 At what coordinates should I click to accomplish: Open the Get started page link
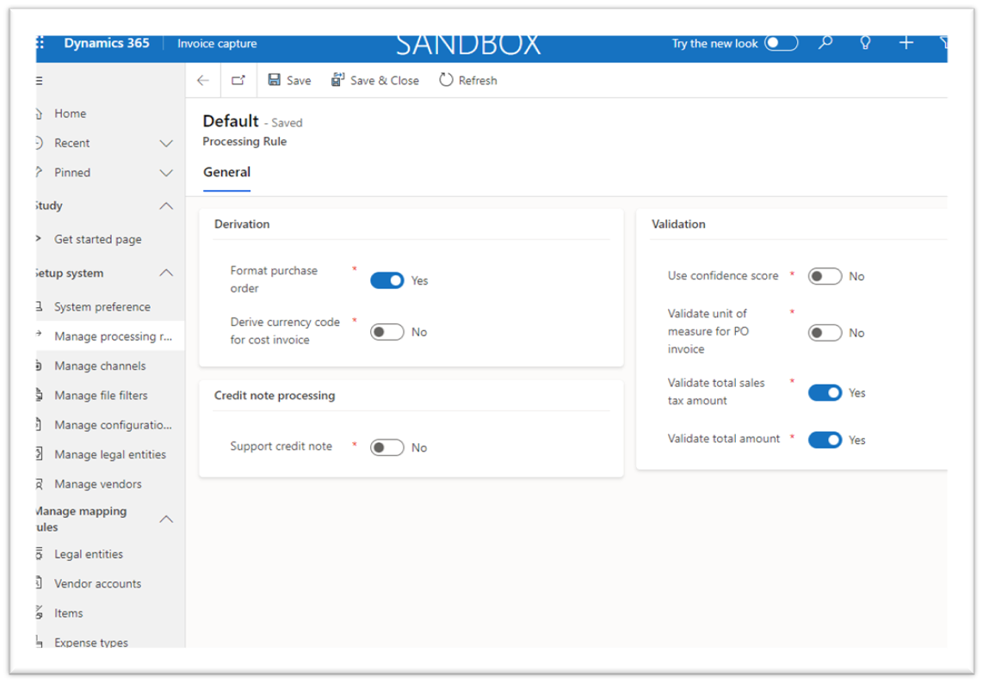97,239
